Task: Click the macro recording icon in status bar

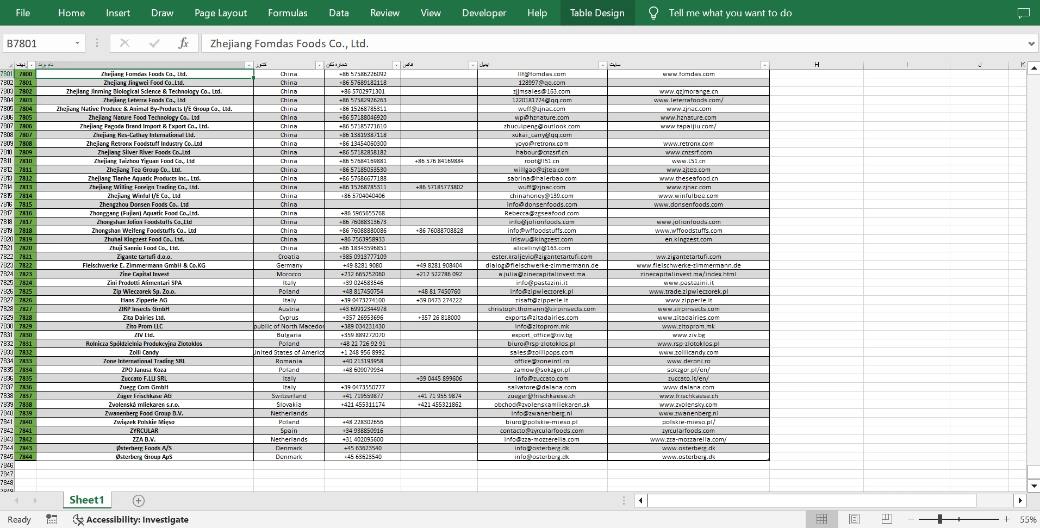Action: (x=52, y=519)
